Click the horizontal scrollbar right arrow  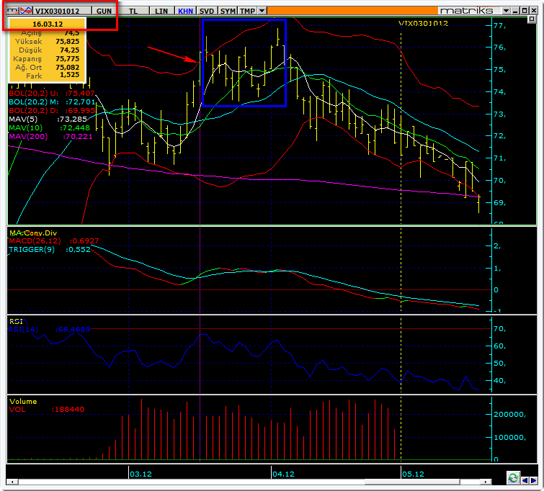[x=486, y=482]
